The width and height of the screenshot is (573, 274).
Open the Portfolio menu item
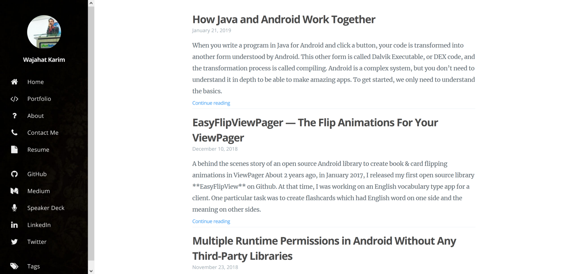click(39, 99)
